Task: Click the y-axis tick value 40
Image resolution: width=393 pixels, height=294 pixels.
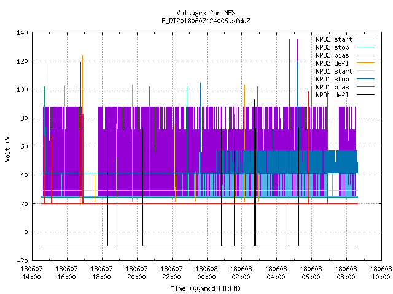Action: point(24,175)
